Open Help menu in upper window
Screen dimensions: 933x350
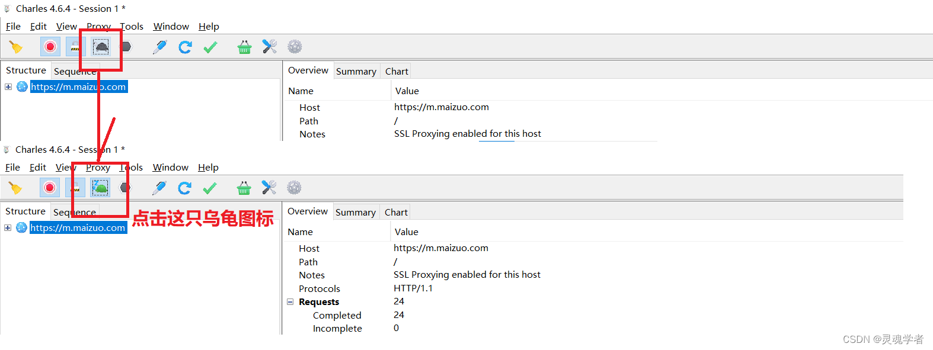click(209, 26)
